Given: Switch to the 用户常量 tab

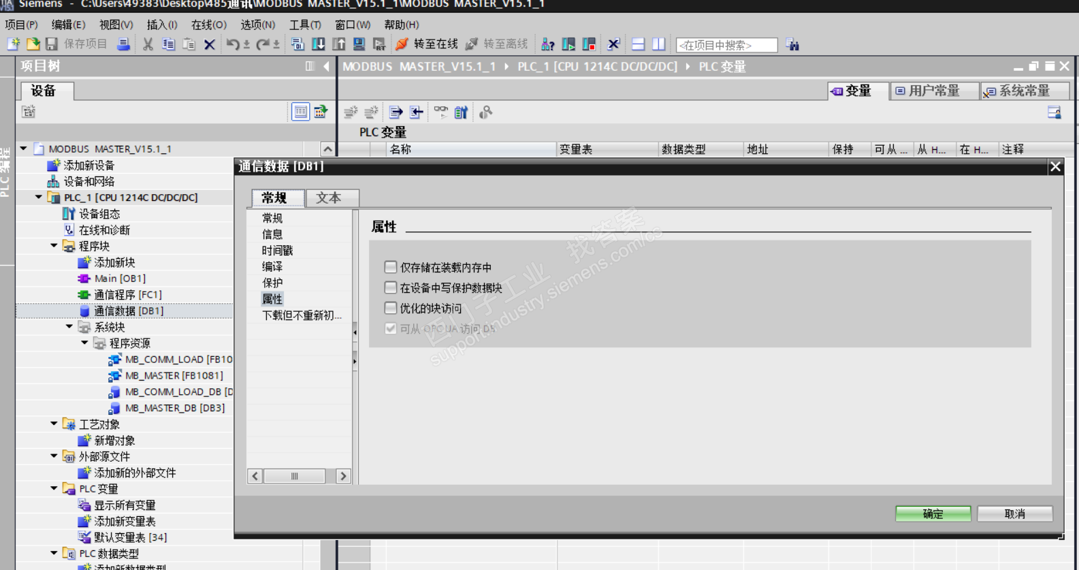Looking at the screenshot, I should [x=934, y=91].
